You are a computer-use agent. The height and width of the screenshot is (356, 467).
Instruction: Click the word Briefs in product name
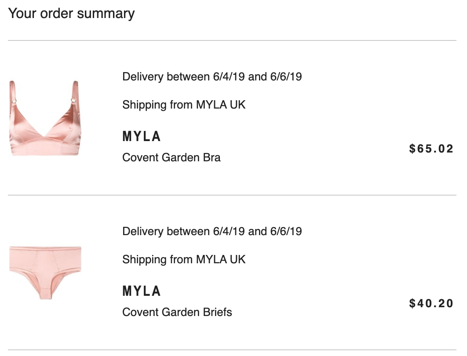[x=217, y=312]
